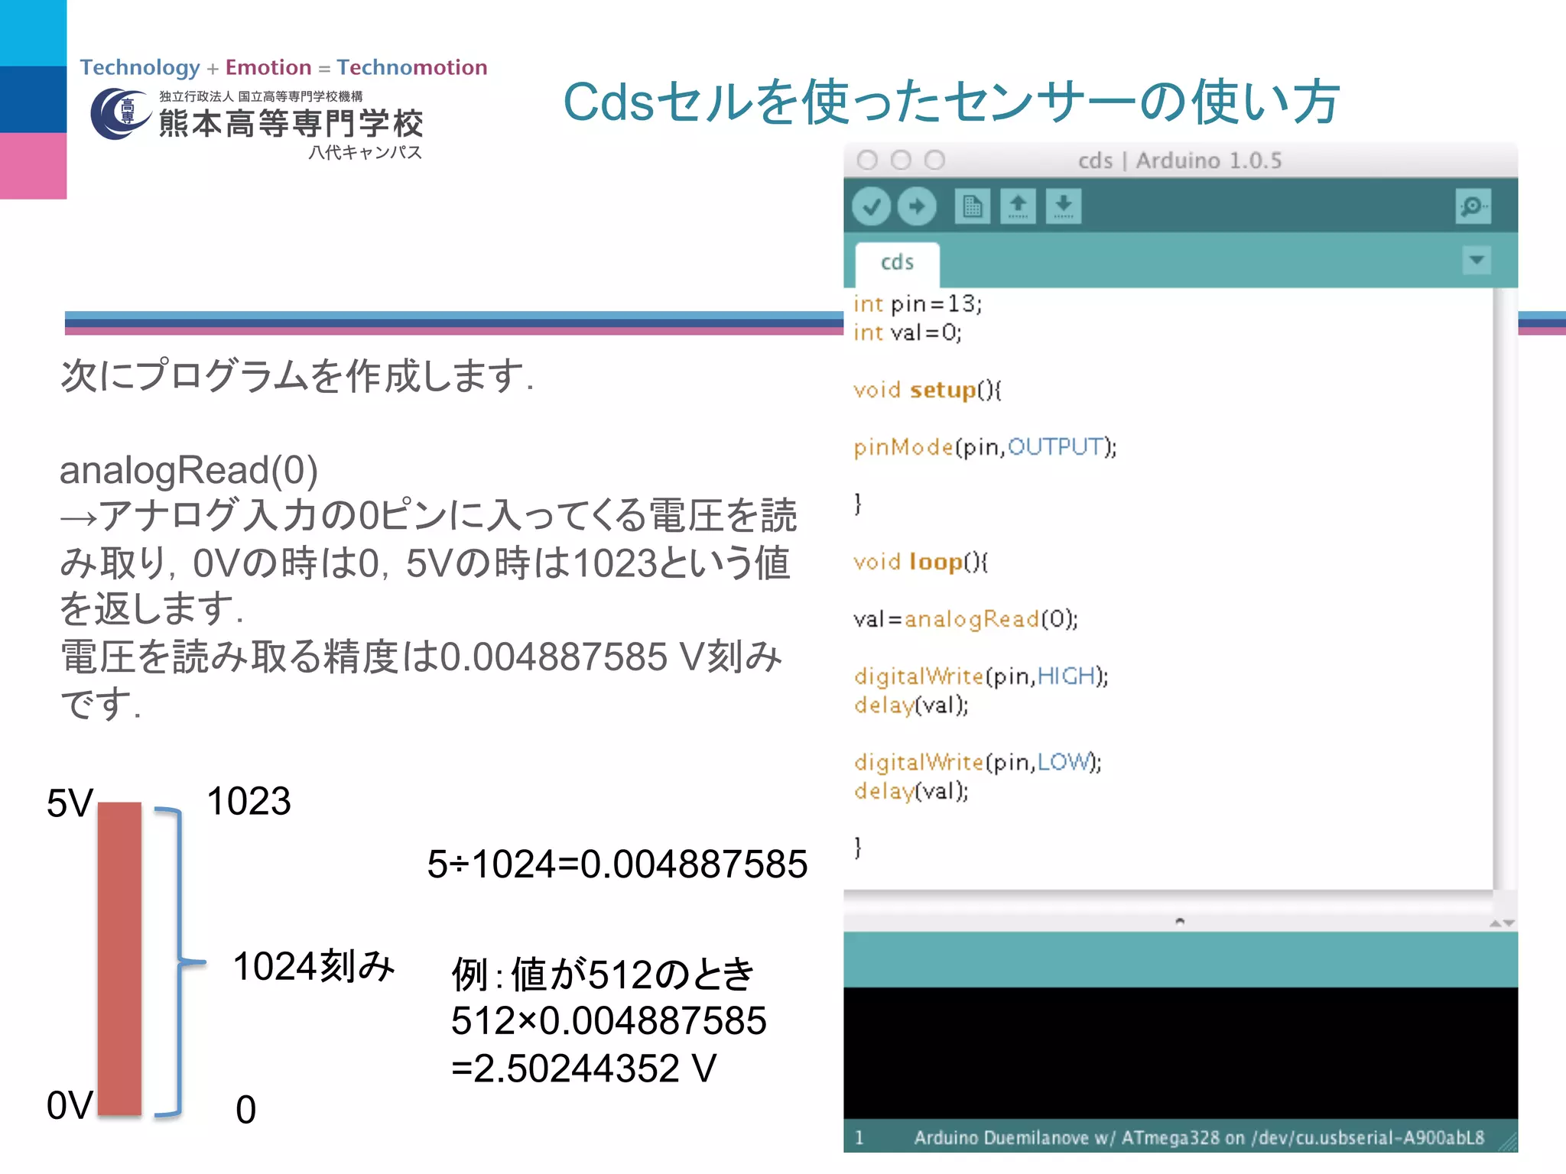Click the Open sketch up-arrow icon
Viewport: 1566px width, 1174px height.
tap(1018, 206)
